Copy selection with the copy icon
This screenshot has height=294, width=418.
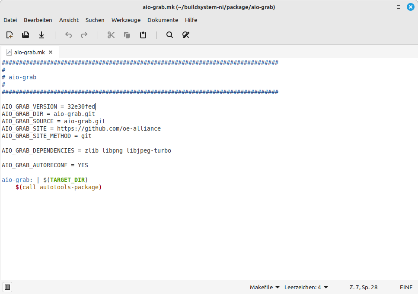pyautogui.click(x=127, y=35)
